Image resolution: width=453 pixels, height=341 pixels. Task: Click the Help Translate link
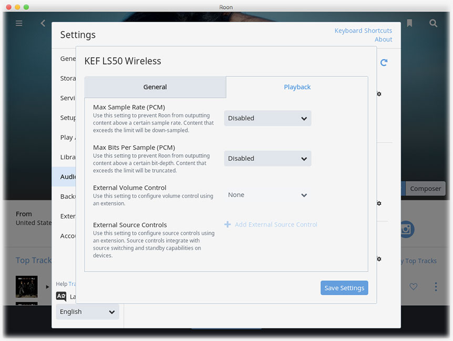pos(72,284)
